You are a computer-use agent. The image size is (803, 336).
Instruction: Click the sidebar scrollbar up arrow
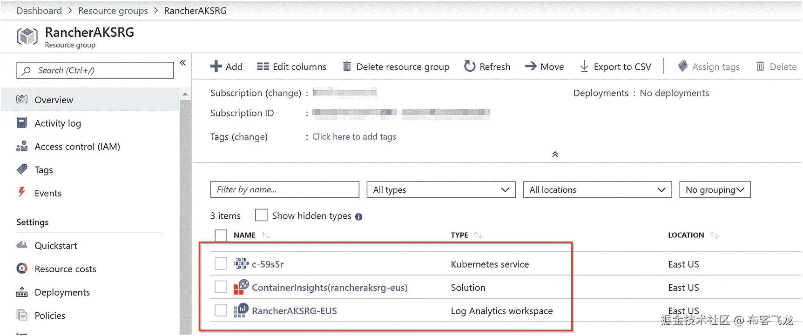click(185, 94)
